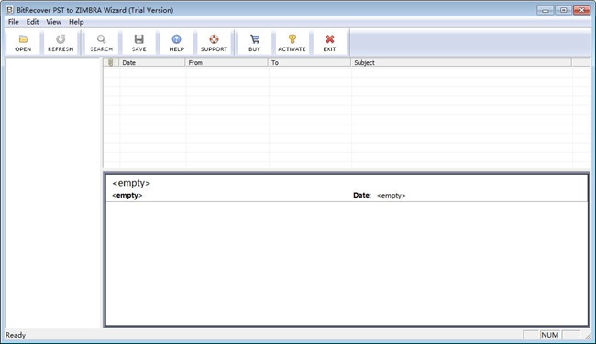Sort by the To column header
The height and width of the screenshot is (344, 596).
309,62
